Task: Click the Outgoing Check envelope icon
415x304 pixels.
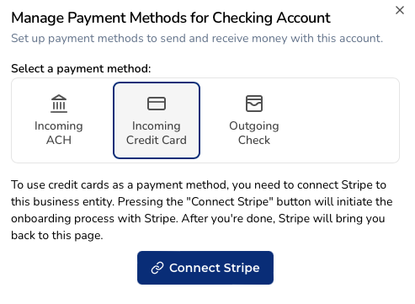Action: coord(254,104)
